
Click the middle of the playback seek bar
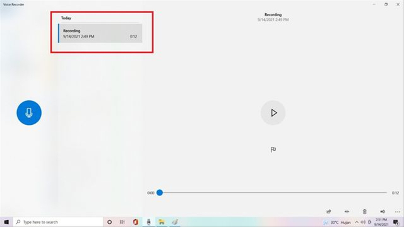[x=273, y=192]
